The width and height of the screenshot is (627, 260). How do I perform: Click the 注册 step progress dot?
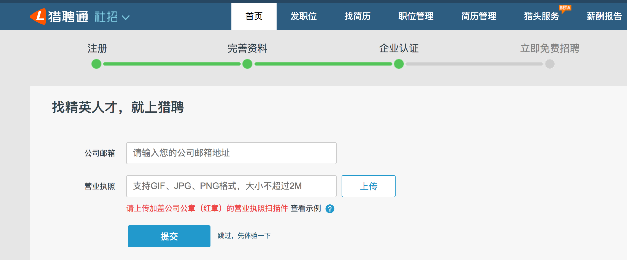click(96, 64)
